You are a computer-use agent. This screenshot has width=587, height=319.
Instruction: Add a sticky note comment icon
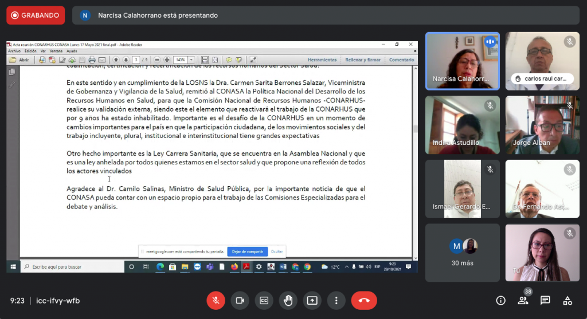coord(229,60)
